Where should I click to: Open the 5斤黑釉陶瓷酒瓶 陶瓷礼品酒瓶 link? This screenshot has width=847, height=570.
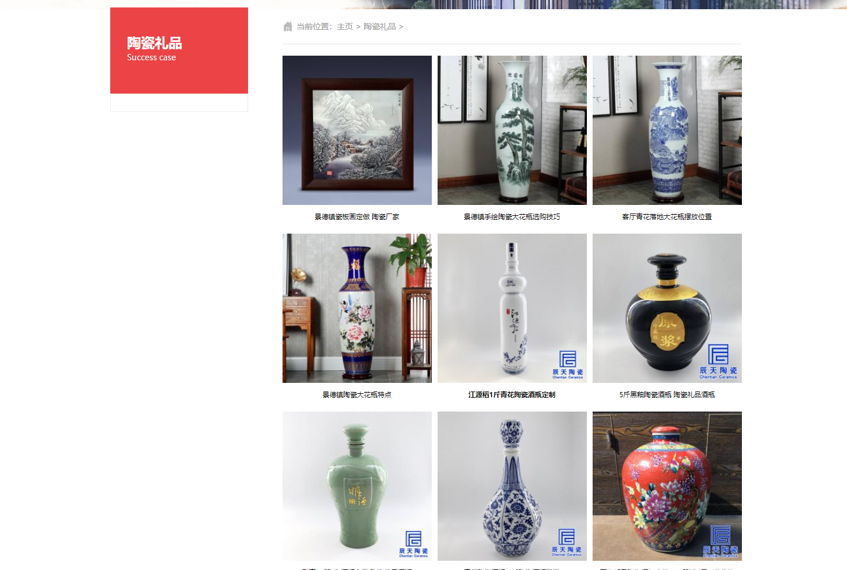click(x=667, y=395)
